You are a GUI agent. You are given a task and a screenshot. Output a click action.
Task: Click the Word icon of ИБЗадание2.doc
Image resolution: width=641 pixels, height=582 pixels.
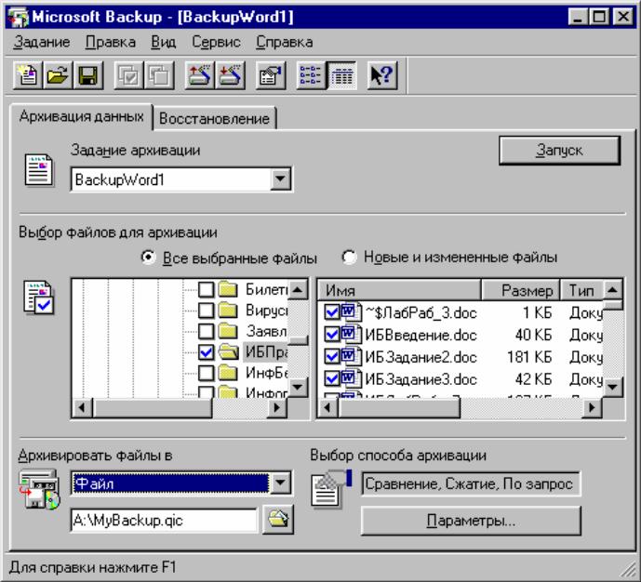click(x=351, y=357)
